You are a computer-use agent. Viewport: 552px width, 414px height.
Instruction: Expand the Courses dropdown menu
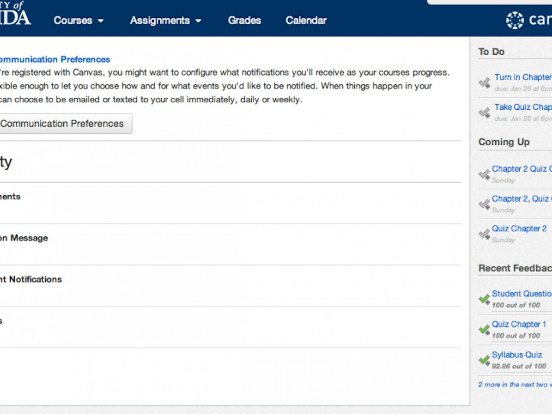78,20
